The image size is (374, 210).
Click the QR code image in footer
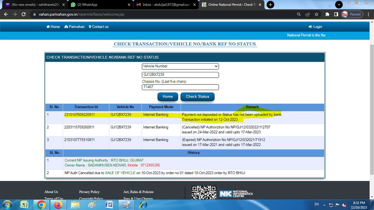pos(204,192)
